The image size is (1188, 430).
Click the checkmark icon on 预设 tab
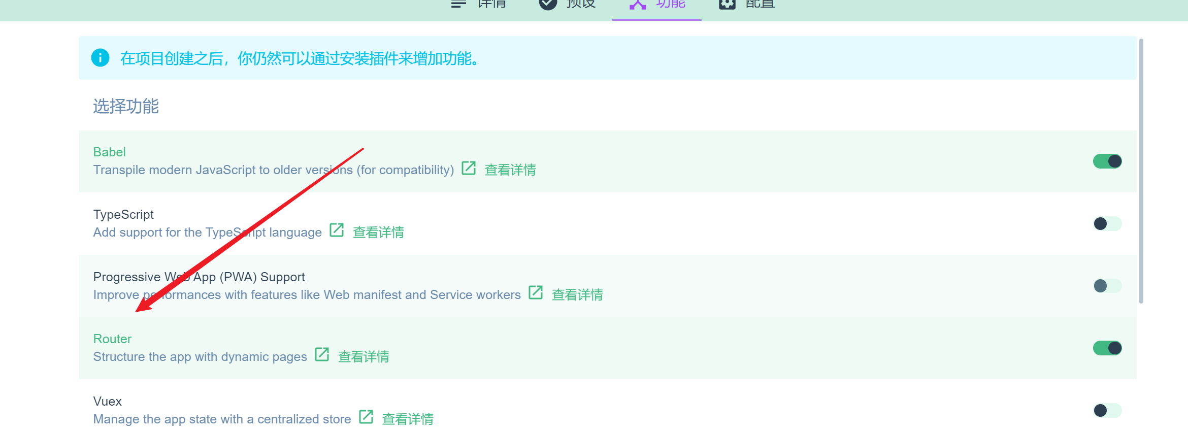pyautogui.click(x=548, y=4)
